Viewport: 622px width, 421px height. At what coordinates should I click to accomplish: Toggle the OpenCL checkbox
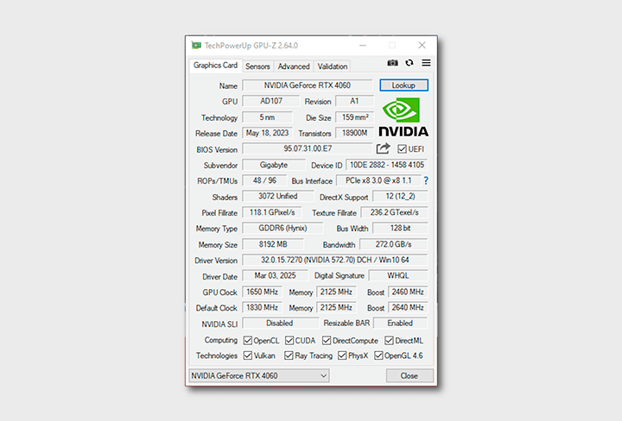pos(248,341)
